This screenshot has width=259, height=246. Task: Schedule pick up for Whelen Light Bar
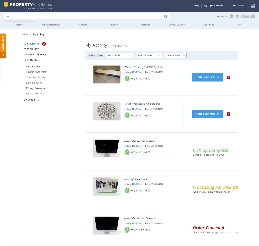(x=207, y=77)
